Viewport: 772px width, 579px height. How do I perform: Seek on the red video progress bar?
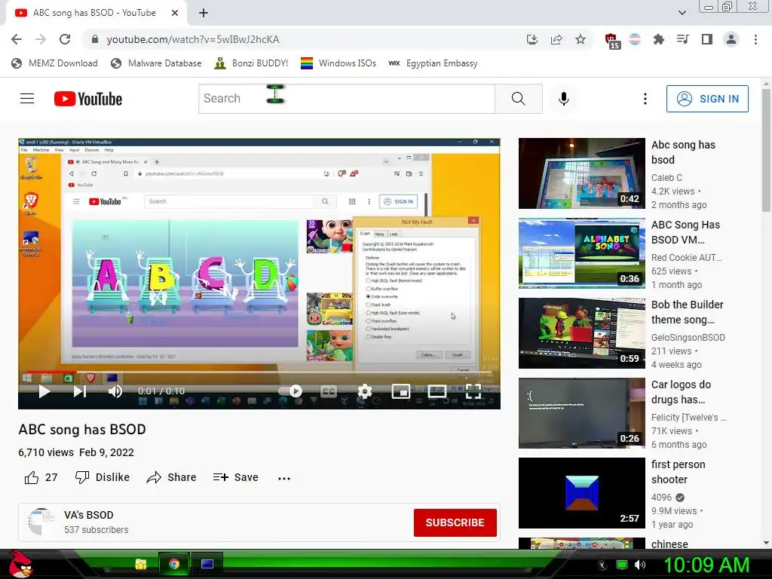[259, 372]
